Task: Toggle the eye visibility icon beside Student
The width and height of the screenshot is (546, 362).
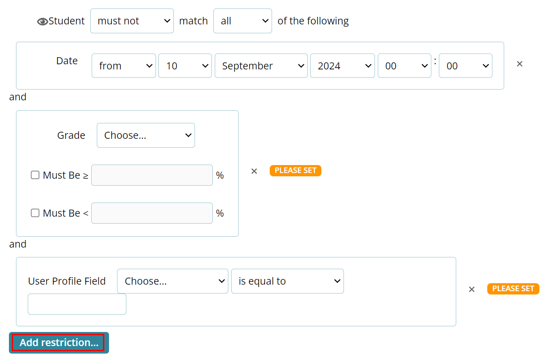Action: click(x=42, y=21)
